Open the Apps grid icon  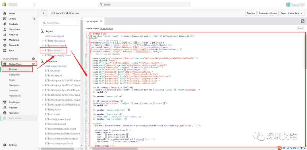pos(5,51)
